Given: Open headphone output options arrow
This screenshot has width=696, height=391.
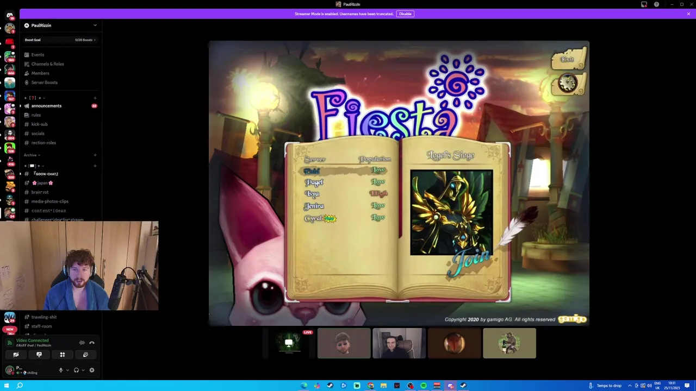Looking at the screenshot, I should click(x=83, y=370).
